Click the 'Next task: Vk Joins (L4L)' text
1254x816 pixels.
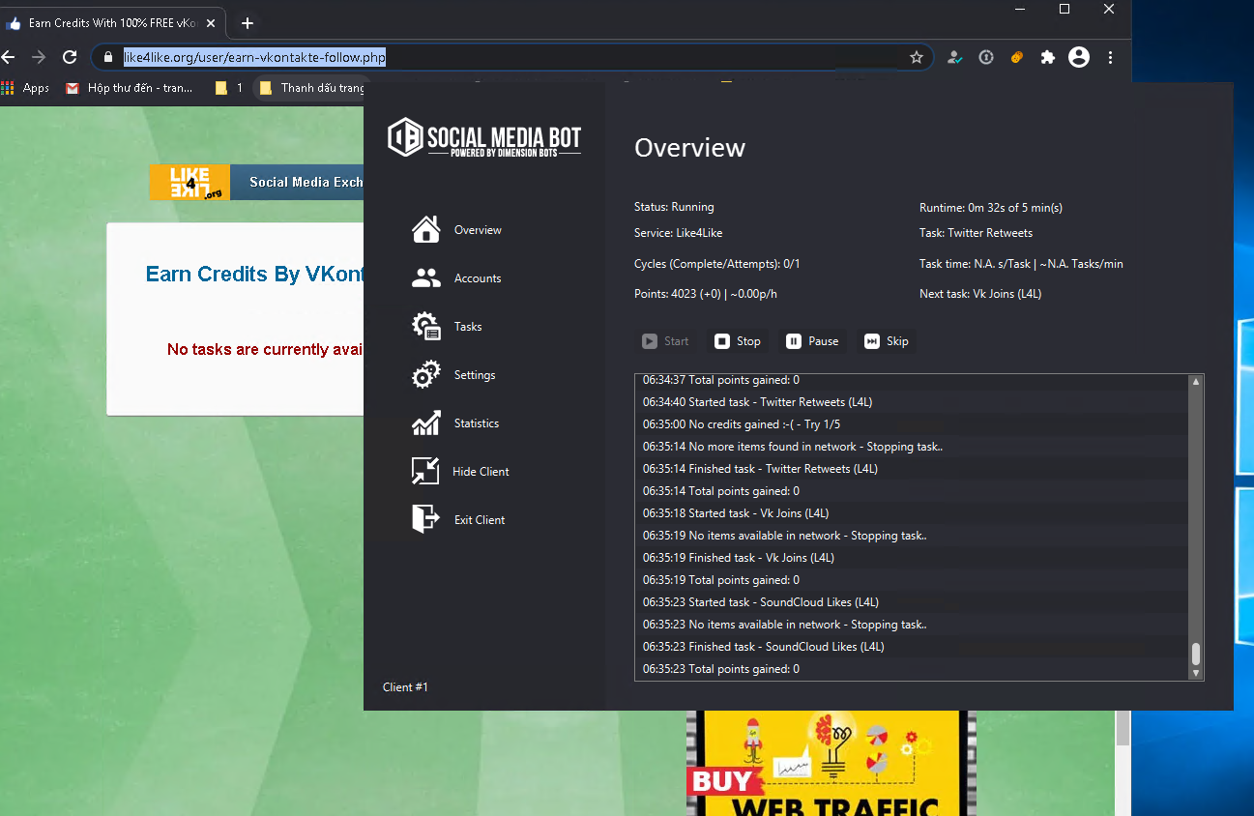point(980,294)
